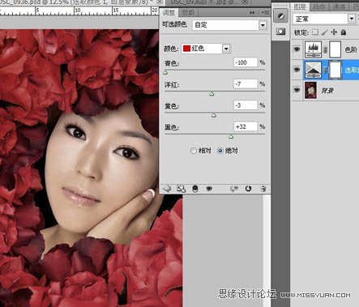Select the Relative (相对) radio option
This screenshot has height=307, width=359.
click(194, 151)
